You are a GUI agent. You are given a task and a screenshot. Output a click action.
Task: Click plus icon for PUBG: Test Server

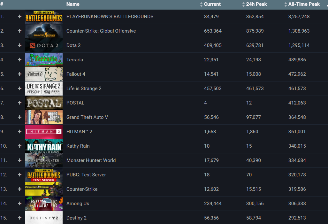coord(20,174)
